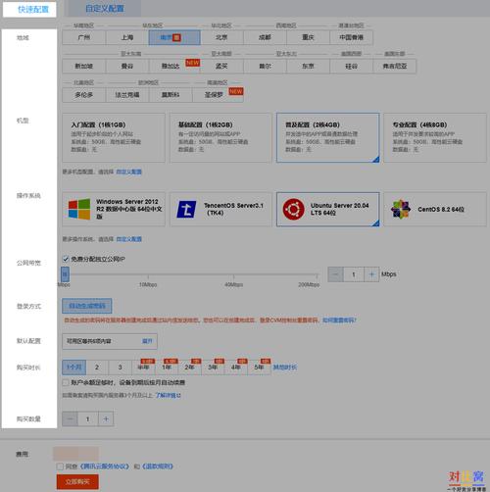This screenshot has height=492, width=490.
Task: Select the 5年 purchase duration
Action: coord(259,368)
